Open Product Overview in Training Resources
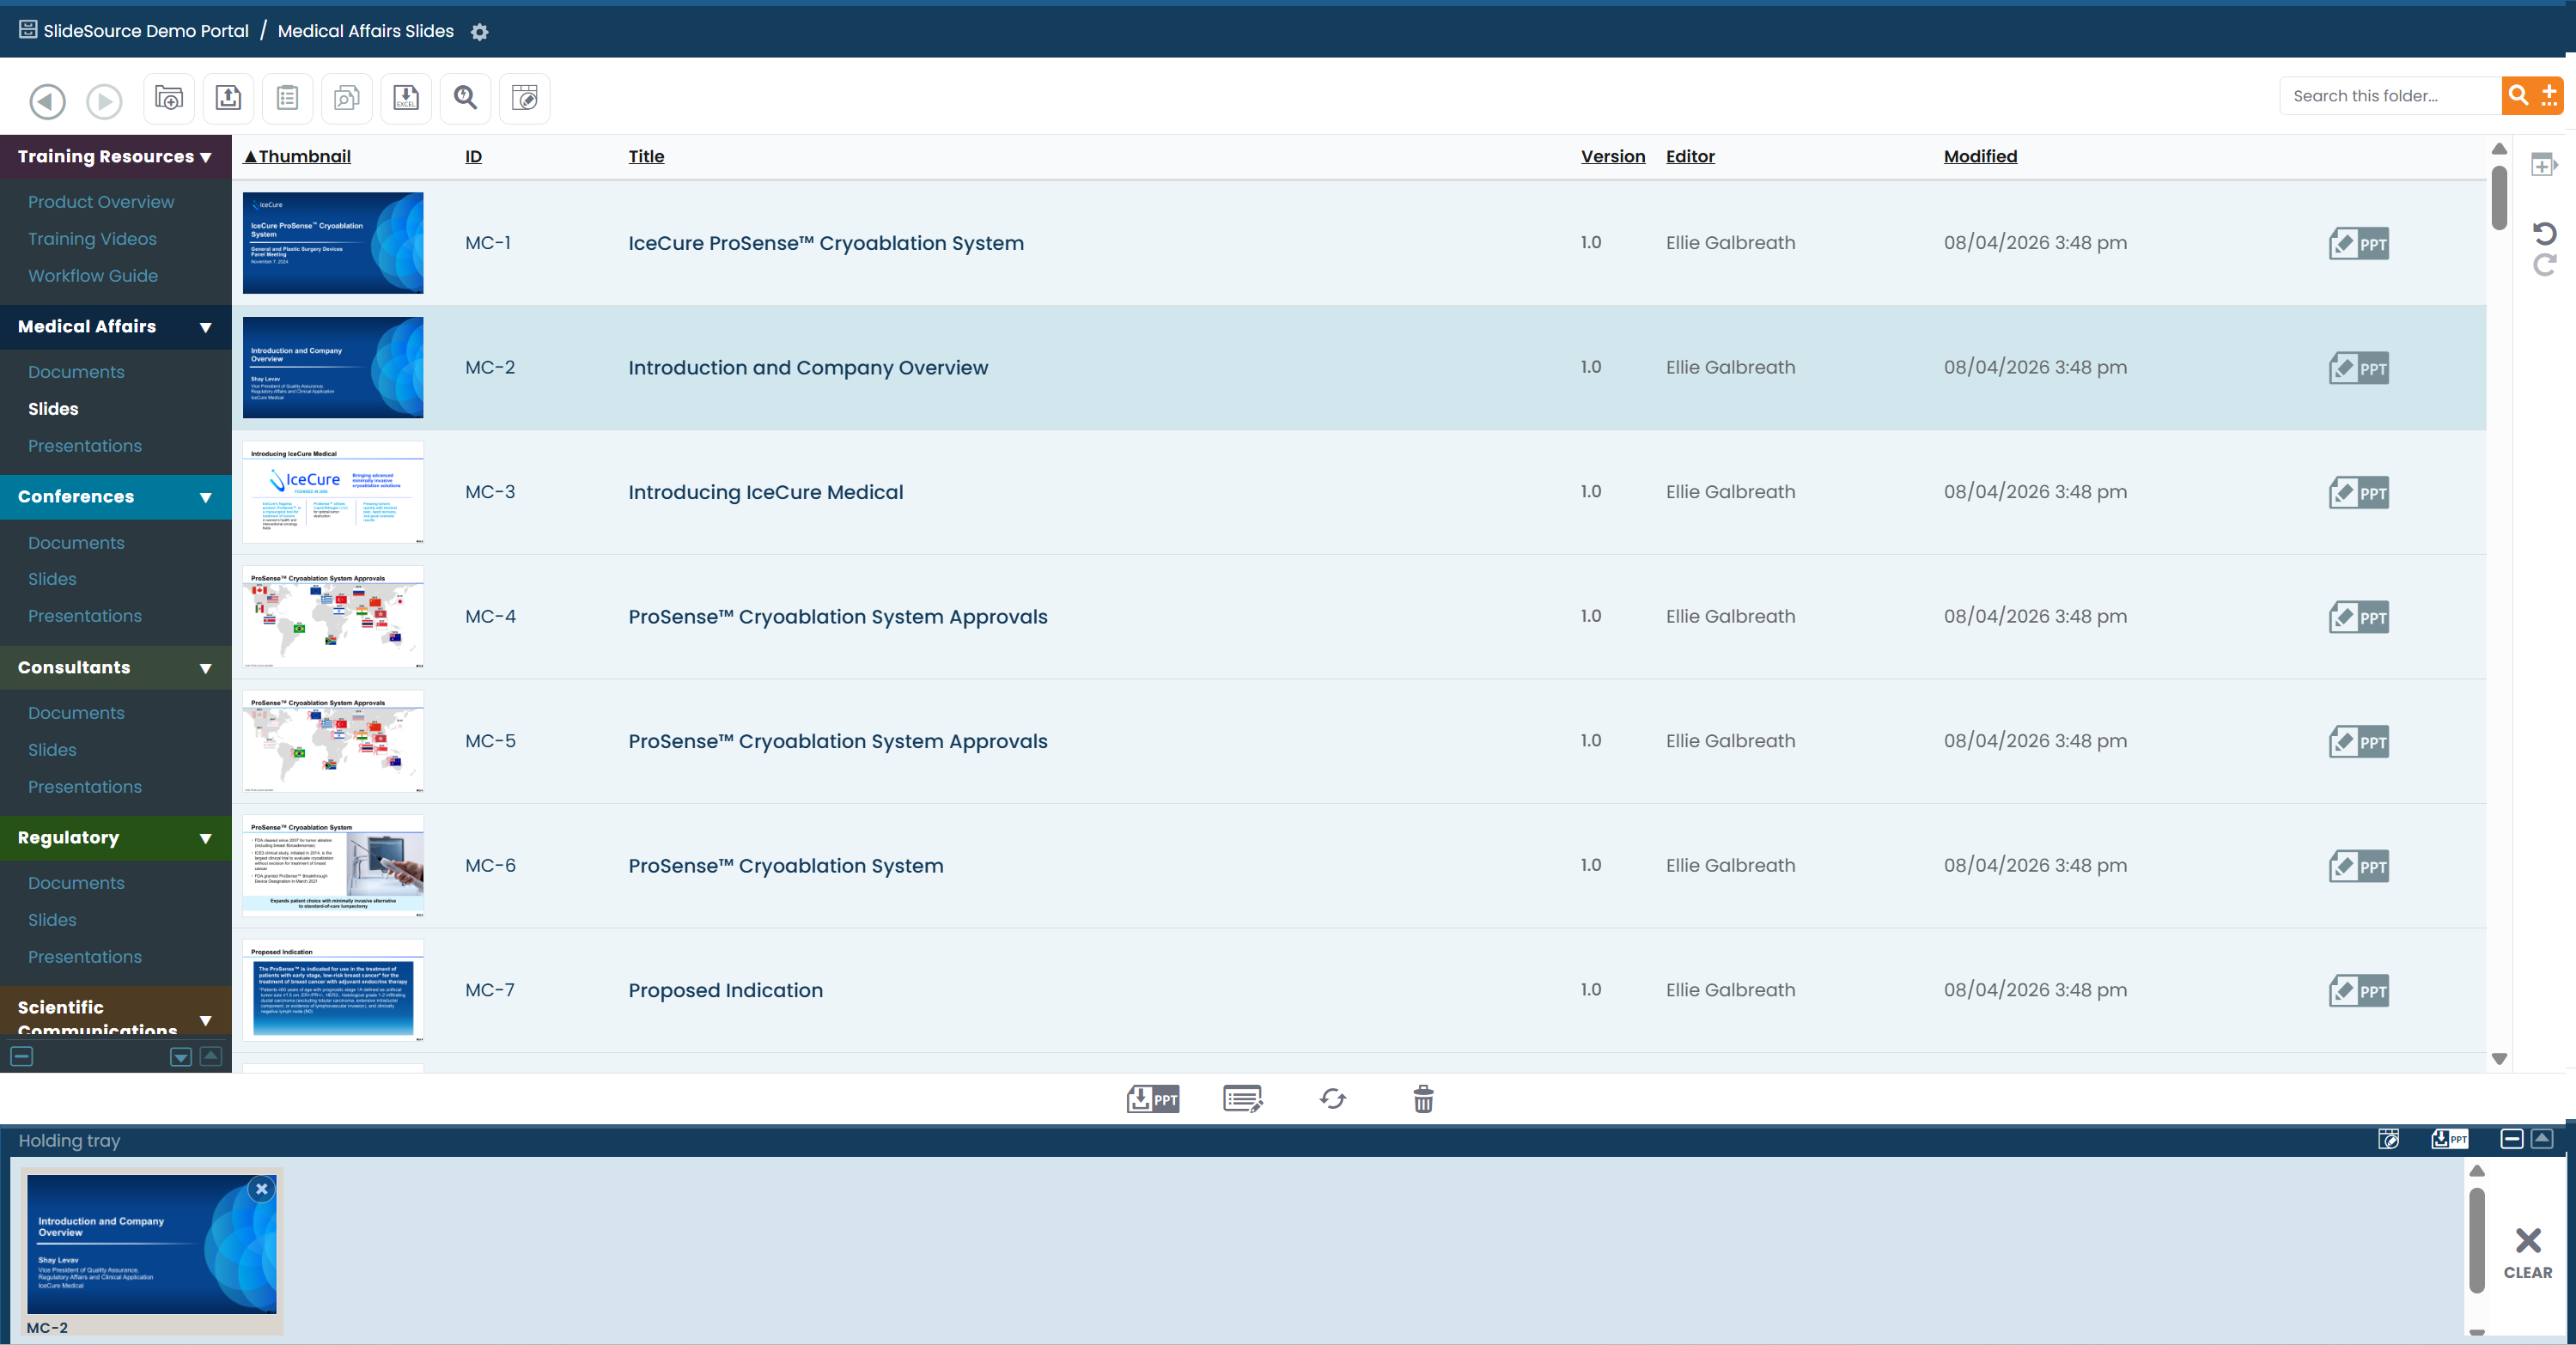This screenshot has width=2576, height=1345. 101,202
